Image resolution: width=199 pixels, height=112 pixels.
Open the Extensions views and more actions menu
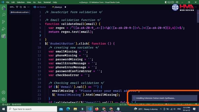pos(28,7)
